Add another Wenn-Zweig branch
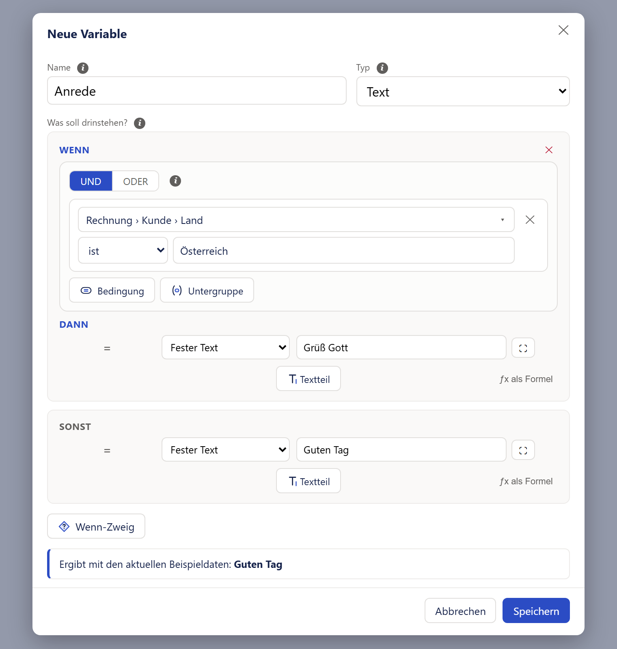This screenshot has width=617, height=649. (x=96, y=527)
